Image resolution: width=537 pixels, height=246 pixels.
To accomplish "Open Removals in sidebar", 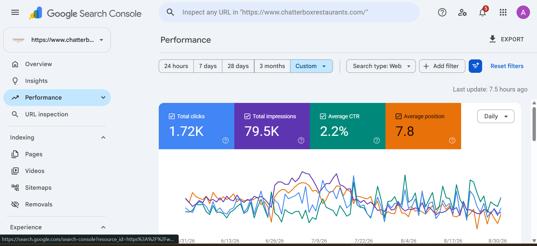I will coord(57,204).
